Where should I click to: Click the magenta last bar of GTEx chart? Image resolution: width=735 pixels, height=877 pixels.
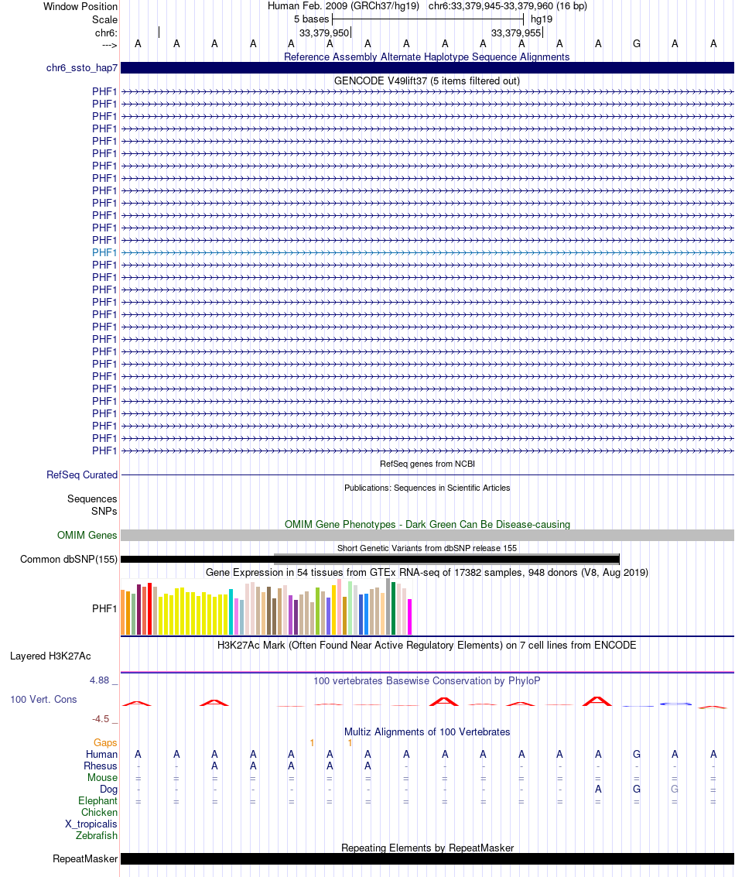(x=410, y=617)
